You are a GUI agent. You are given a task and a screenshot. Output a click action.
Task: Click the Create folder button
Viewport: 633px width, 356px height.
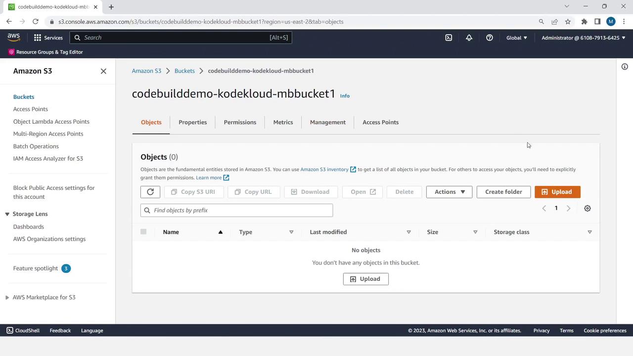(503, 192)
